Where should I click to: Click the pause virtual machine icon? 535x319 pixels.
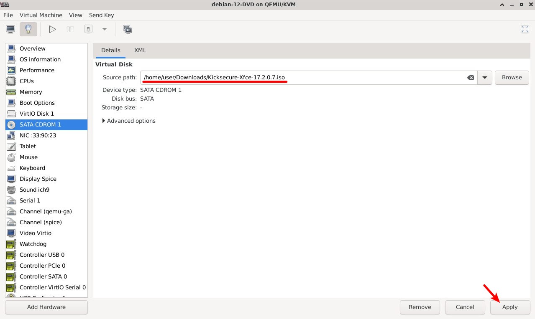(70, 29)
